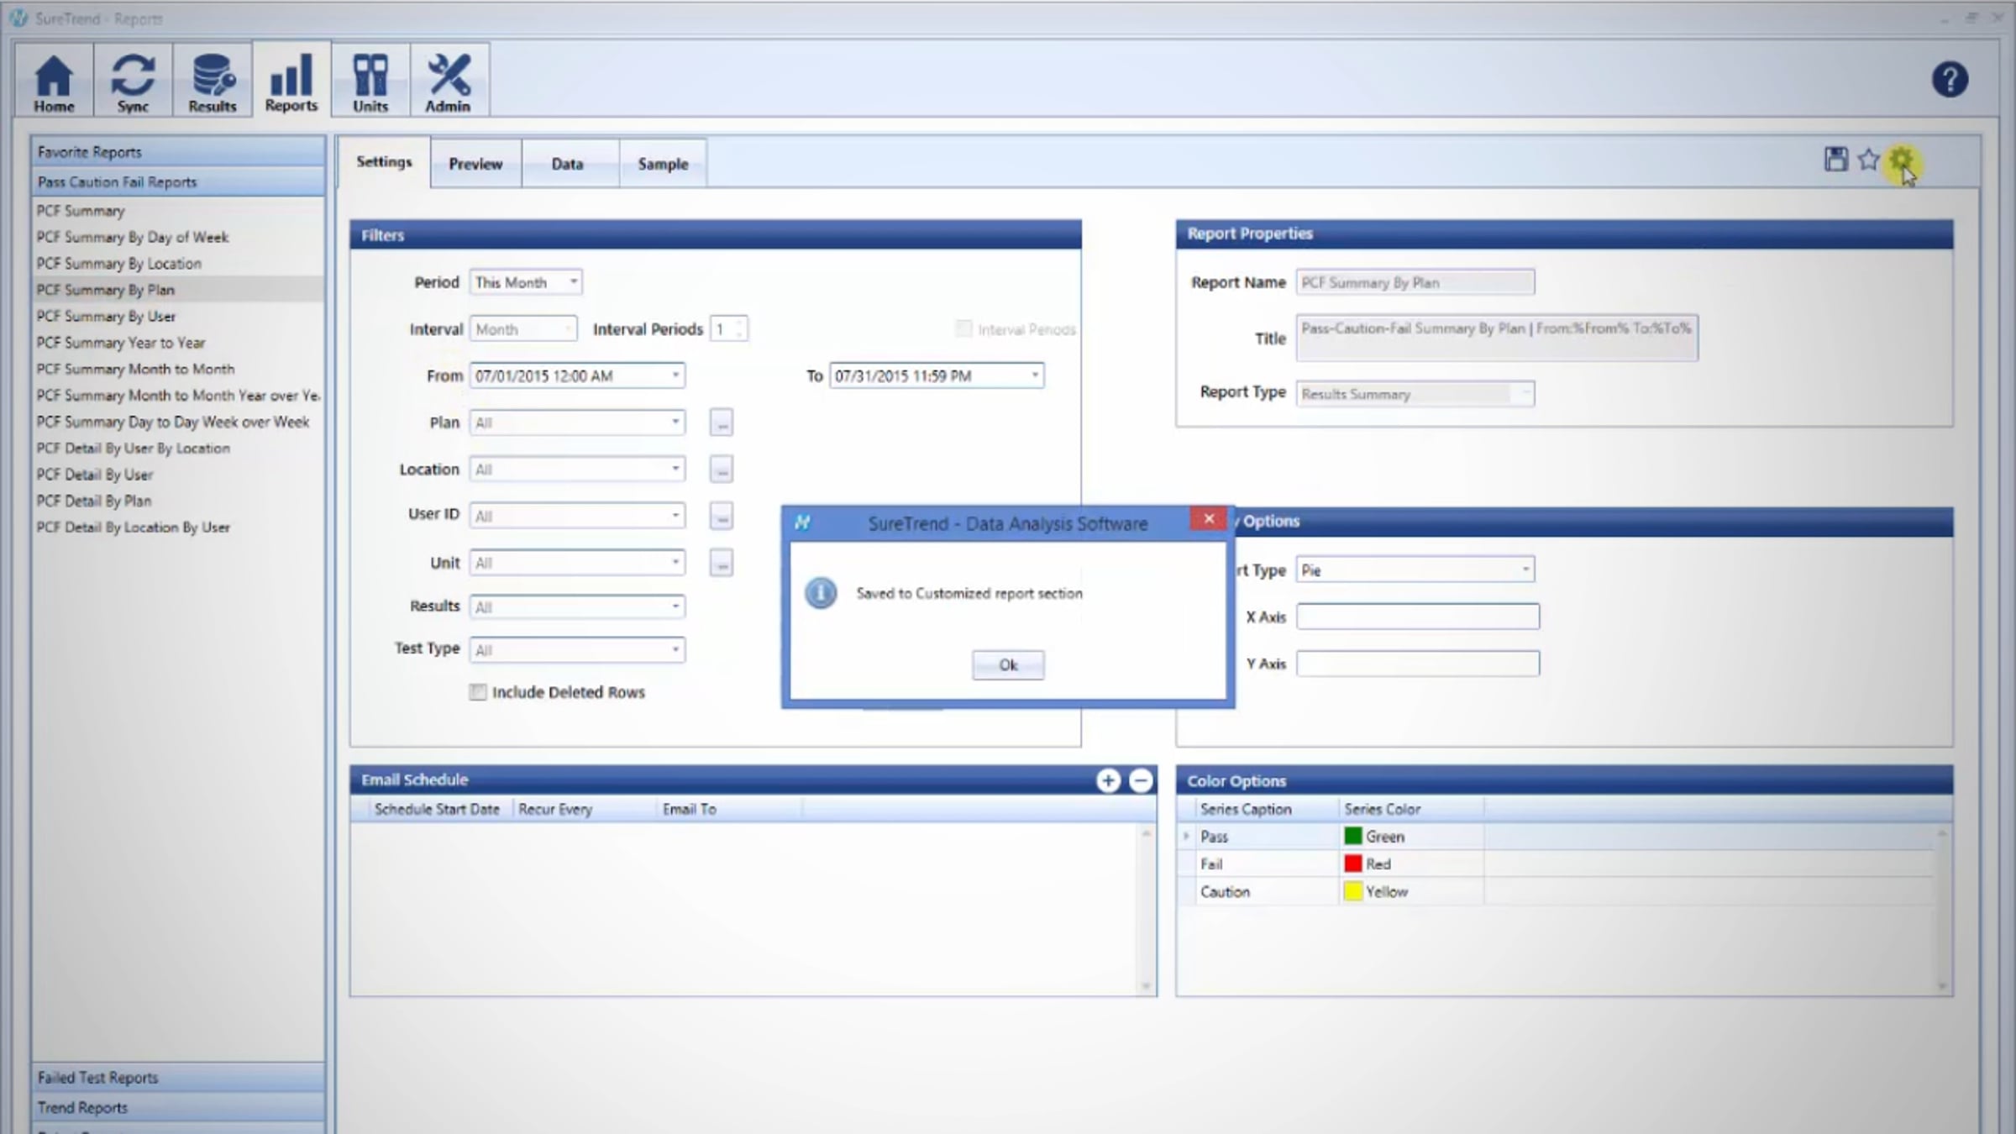Select the red Fail color swatch
This screenshot has height=1134, width=2016.
pos(1352,864)
